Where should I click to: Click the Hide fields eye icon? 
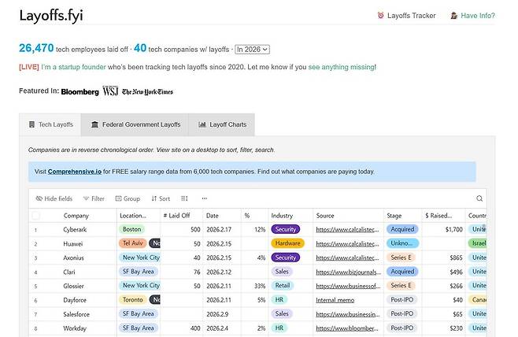[39, 198]
